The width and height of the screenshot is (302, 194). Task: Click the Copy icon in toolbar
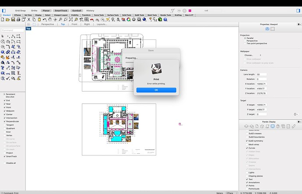point(34,19)
